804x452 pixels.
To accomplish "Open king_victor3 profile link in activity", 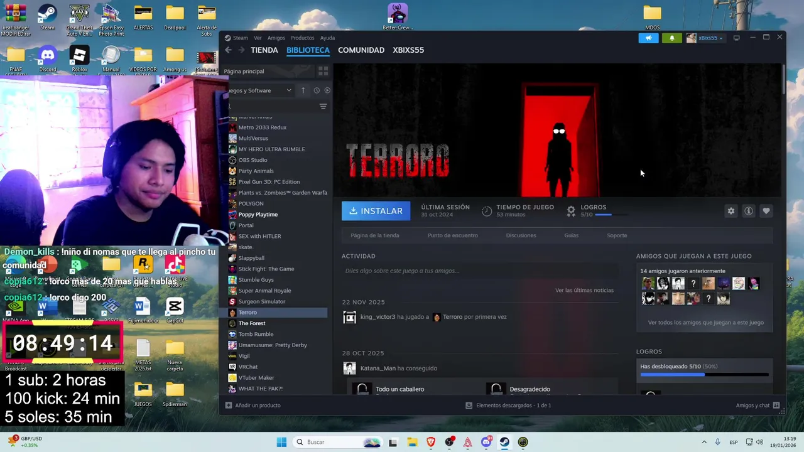I will click(378, 317).
